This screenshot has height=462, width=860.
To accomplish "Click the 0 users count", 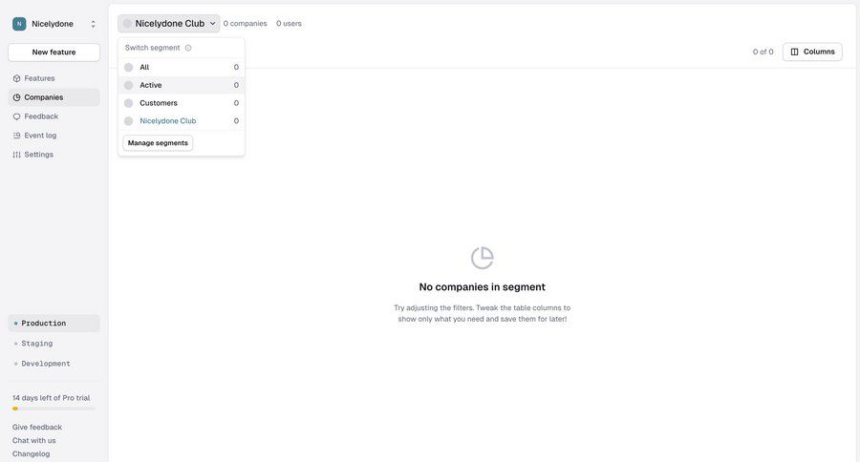I will point(289,24).
